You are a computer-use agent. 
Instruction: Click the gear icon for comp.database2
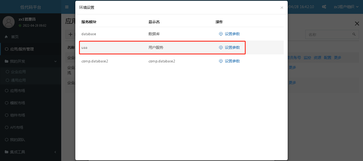pyautogui.click(x=221, y=61)
